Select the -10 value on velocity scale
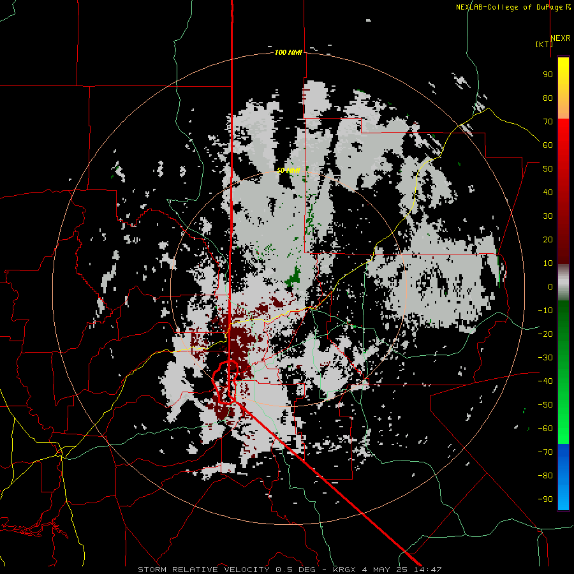This screenshot has height=574, width=574. click(x=545, y=311)
